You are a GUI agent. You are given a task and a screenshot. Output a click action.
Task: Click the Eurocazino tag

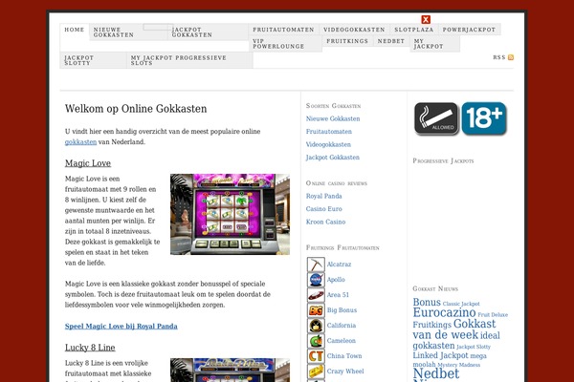tap(444, 312)
